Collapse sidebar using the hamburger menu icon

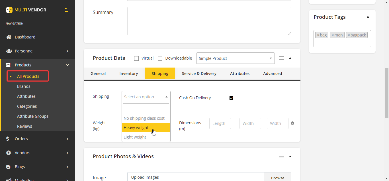tap(67, 10)
